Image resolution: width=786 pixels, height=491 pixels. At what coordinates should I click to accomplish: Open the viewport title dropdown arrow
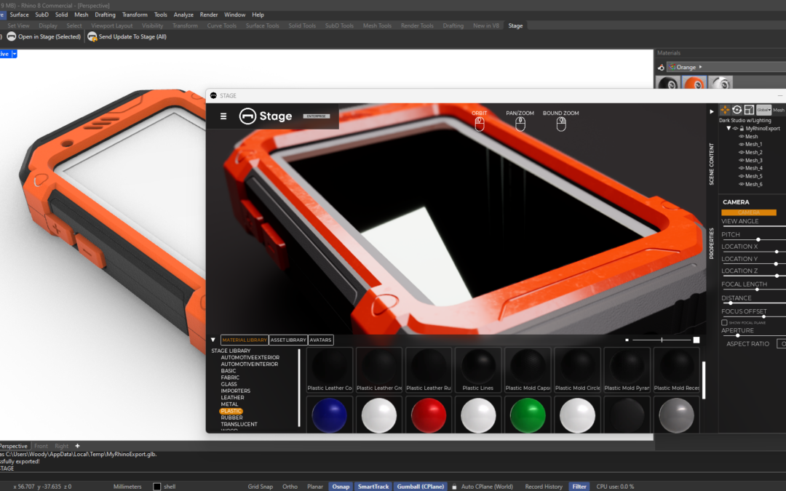click(15, 54)
